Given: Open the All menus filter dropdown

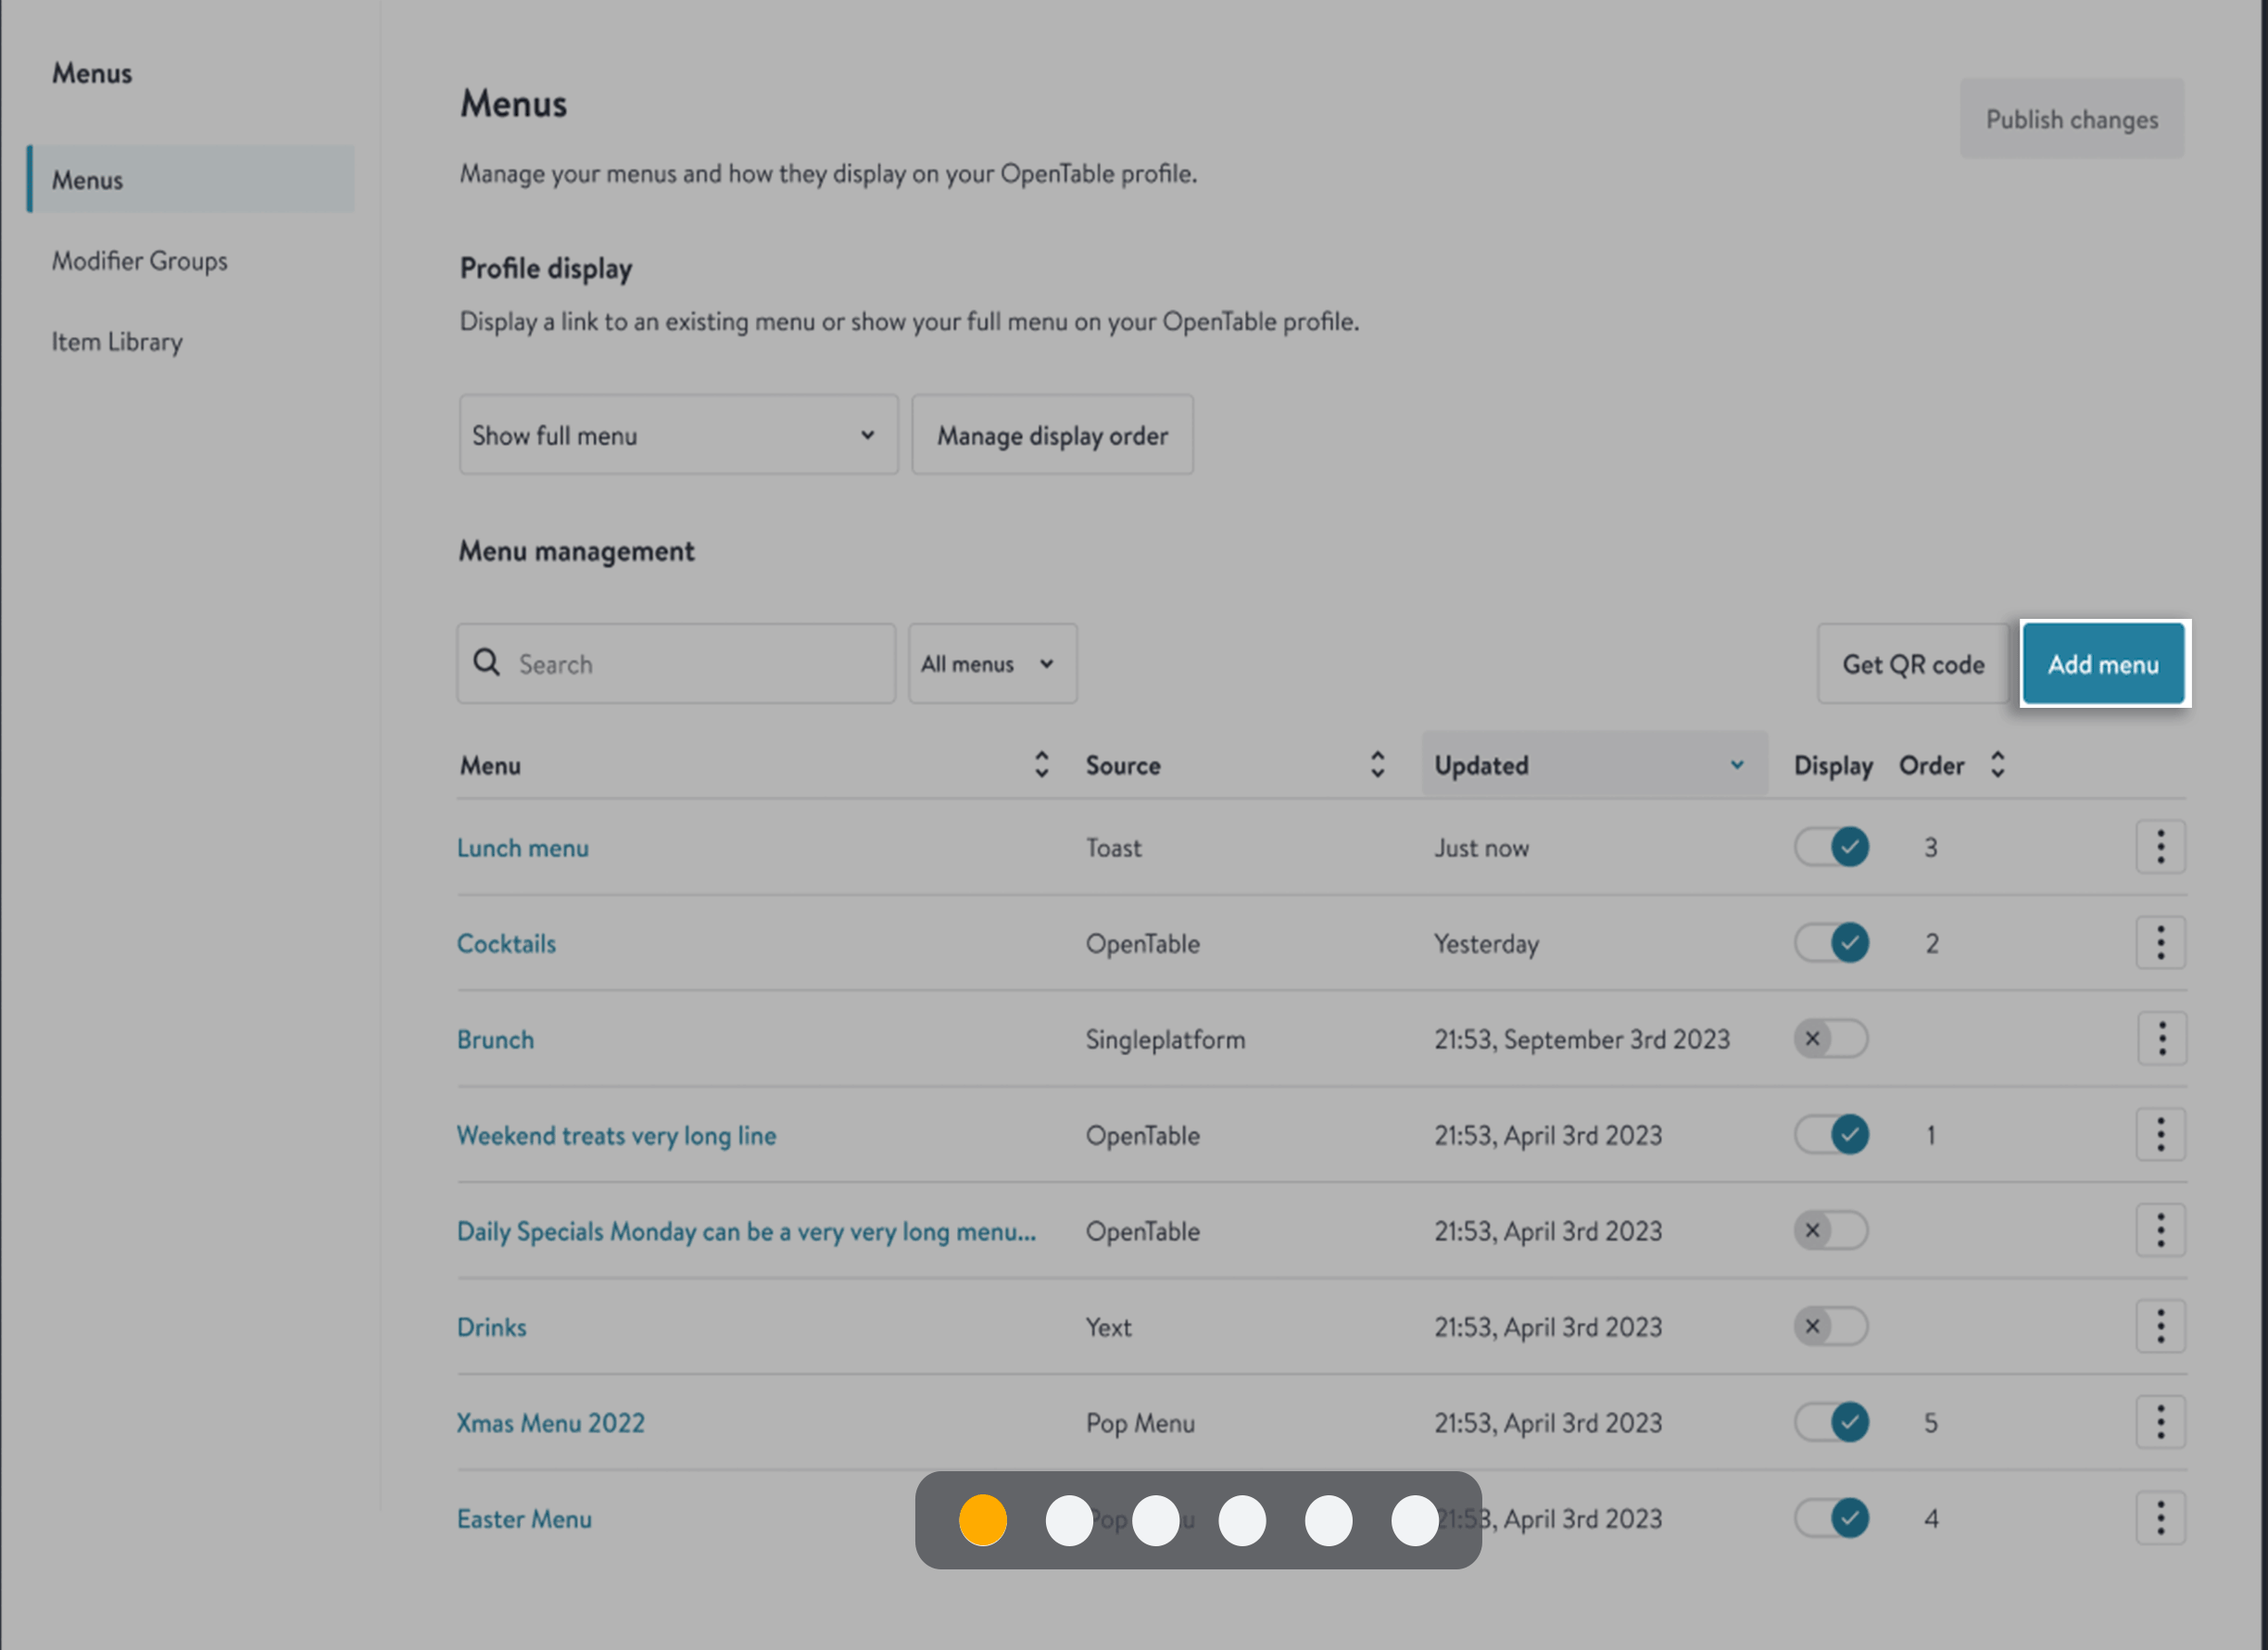Looking at the screenshot, I should click(992, 664).
